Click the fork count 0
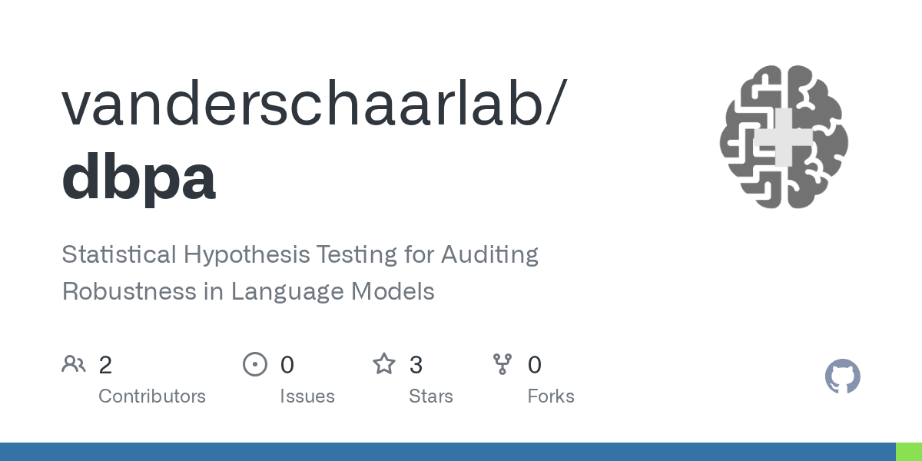This screenshot has height=461, width=922. (535, 365)
